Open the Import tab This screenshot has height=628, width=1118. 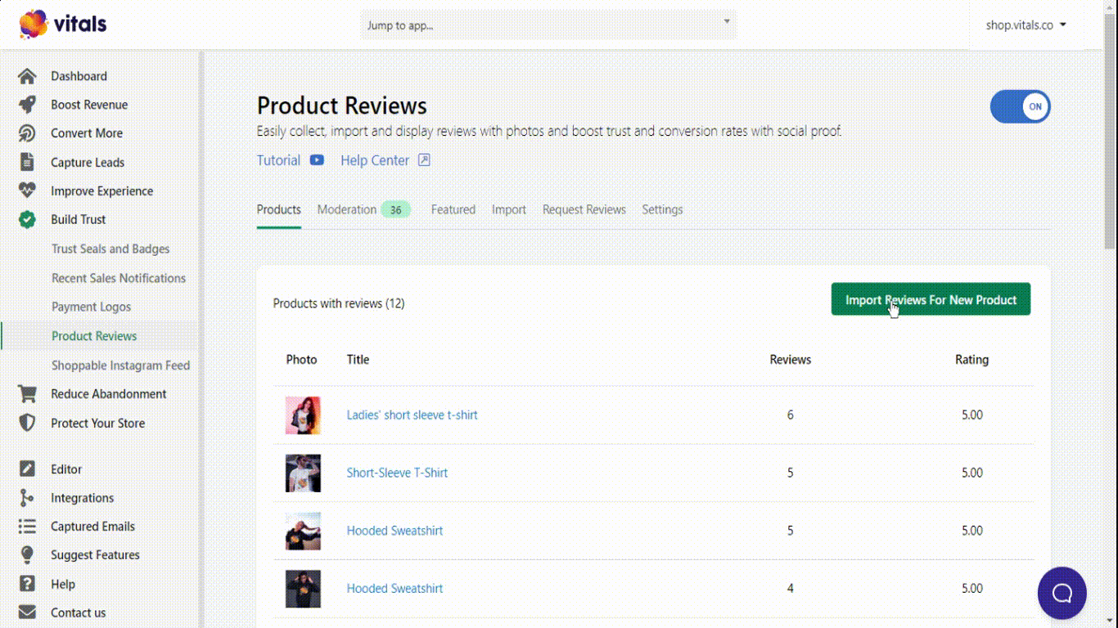click(x=509, y=209)
